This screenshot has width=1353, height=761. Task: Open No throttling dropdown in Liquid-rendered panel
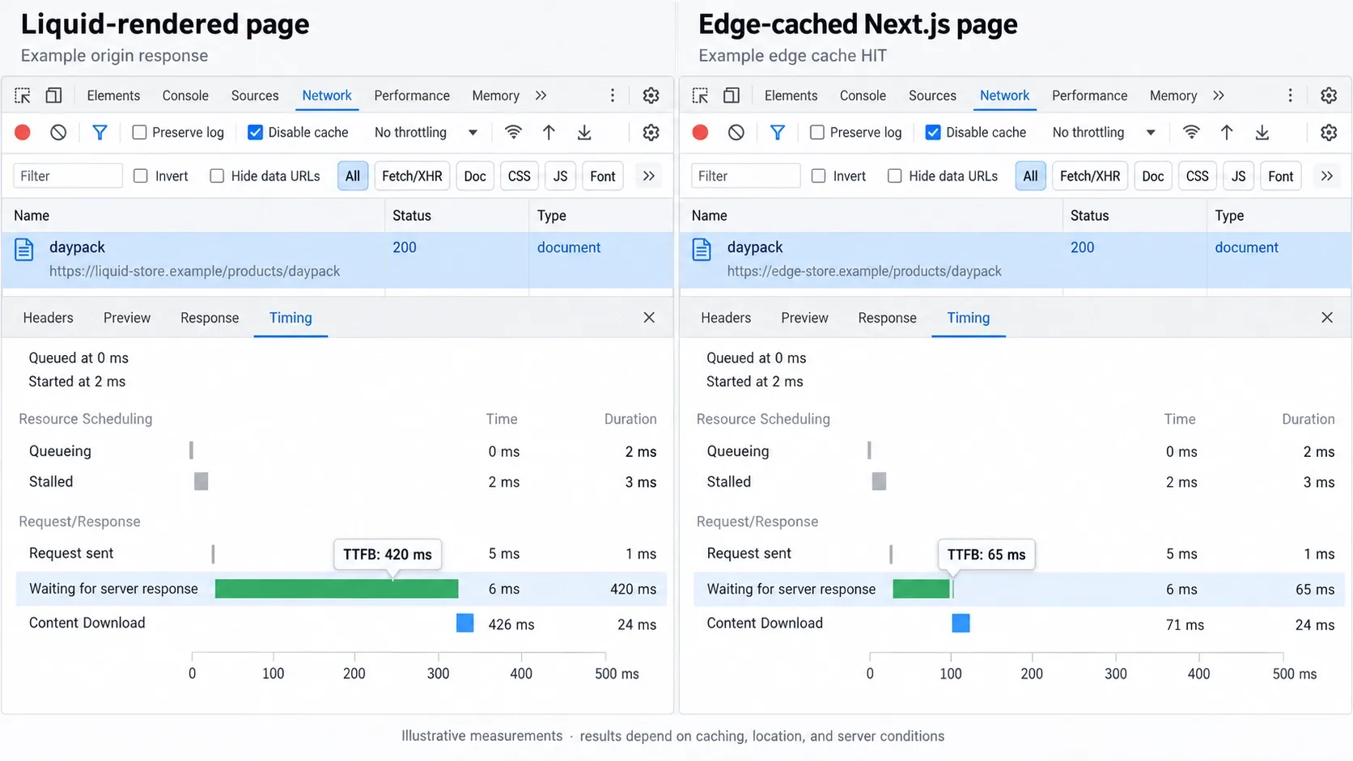point(426,132)
